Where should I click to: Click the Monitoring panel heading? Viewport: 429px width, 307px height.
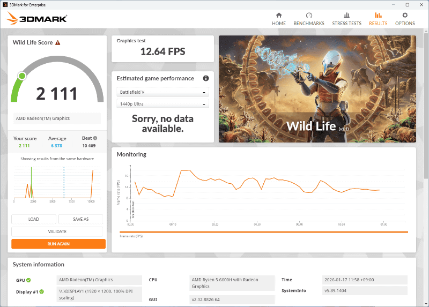[x=131, y=154]
